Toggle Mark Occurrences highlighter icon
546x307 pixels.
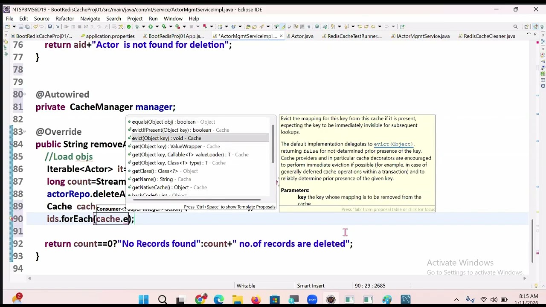coord(282,27)
